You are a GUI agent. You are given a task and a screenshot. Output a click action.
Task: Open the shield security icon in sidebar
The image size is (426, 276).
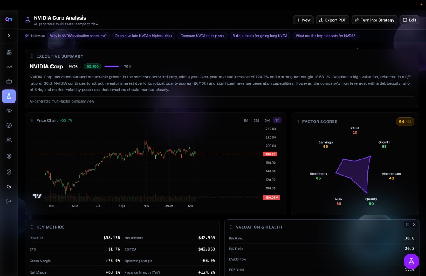(x=9, y=171)
